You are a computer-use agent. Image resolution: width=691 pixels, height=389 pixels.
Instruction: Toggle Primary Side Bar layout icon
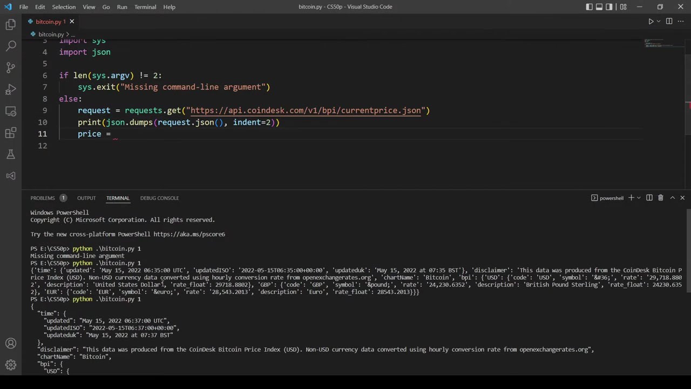pyautogui.click(x=590, y=6)
